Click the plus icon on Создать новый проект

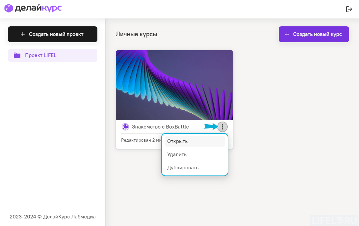[x=23, y=34]
